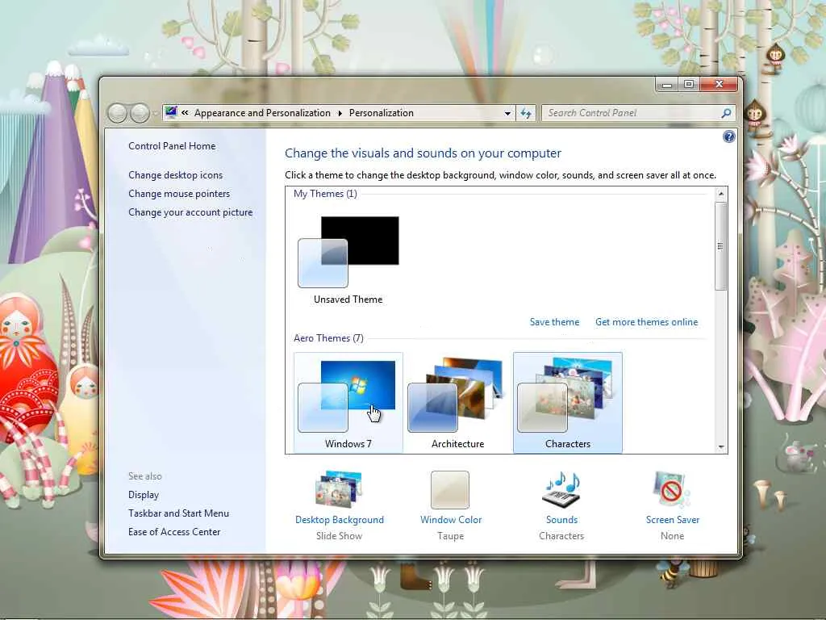Expand the double chevron in address bar

(185, 113)
